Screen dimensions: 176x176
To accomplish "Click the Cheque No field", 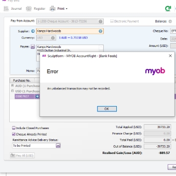I will coord(173,31).
